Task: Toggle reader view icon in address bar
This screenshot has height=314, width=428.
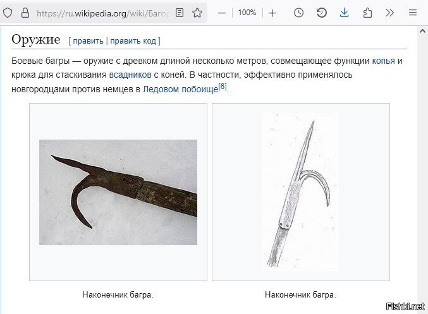Action: click(180, 13)
